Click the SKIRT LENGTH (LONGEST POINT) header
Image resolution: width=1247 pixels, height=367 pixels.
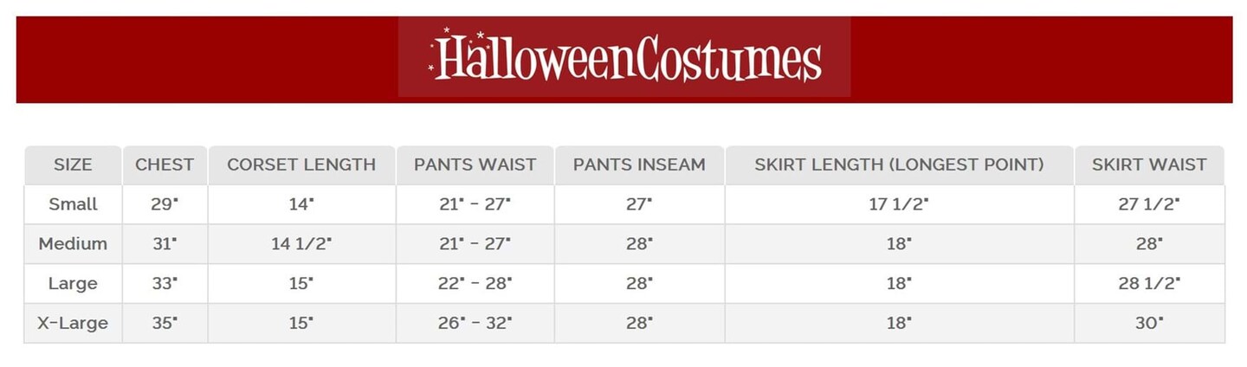point(899,164)
